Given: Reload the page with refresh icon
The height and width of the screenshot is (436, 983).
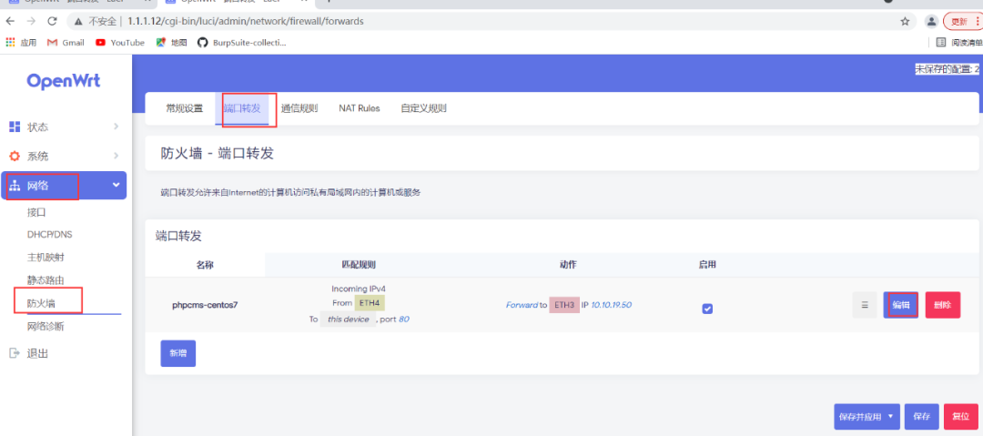Looking at the screenshot, I should pos(52,21).
